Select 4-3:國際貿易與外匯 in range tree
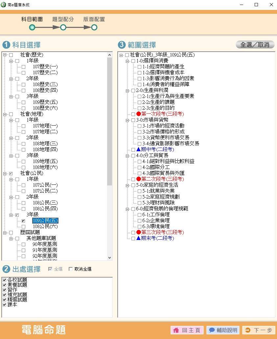 163,173
